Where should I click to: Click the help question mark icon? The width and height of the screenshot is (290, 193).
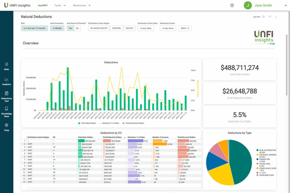point(232,5)
